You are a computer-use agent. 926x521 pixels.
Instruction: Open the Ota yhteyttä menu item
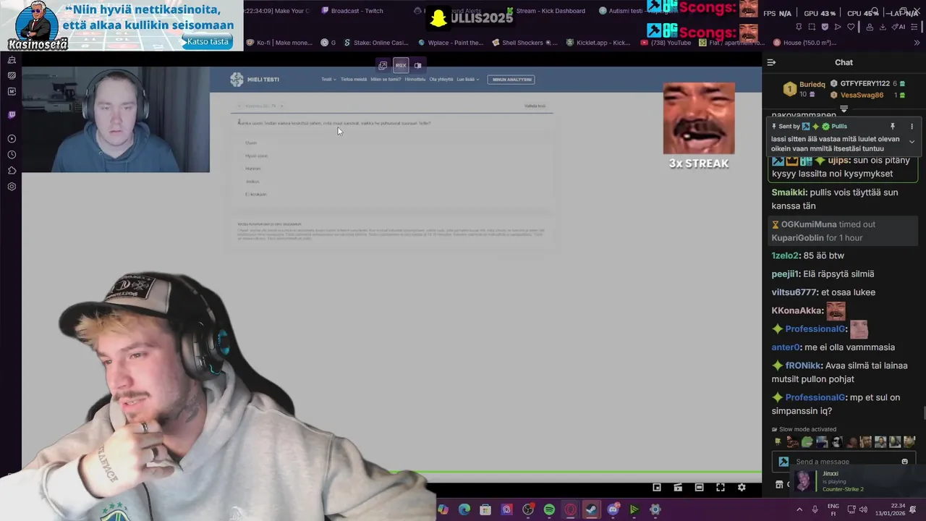(x=441, y=80)
